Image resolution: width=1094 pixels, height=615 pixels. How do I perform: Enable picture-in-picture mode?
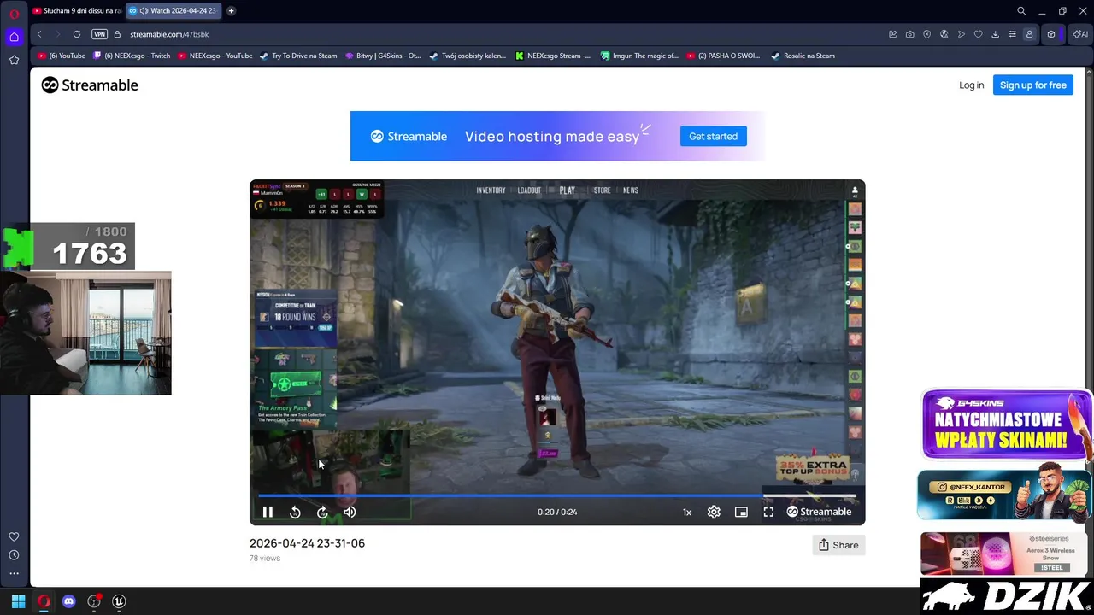tap(741, 512)
